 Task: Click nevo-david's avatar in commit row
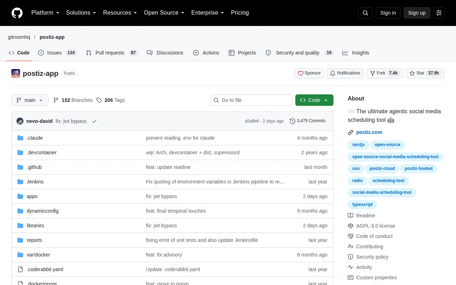coord(20,121)
